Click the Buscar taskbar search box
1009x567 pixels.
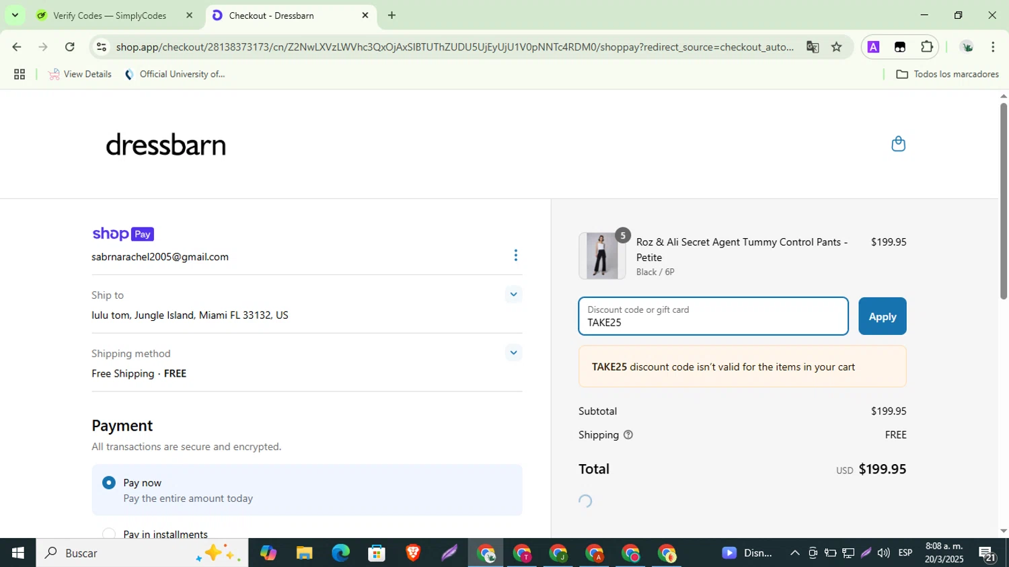[142, 553]
